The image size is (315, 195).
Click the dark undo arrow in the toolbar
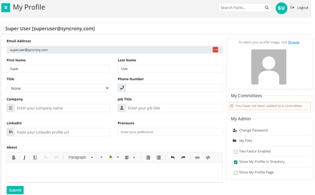click(x=173, y=157)
